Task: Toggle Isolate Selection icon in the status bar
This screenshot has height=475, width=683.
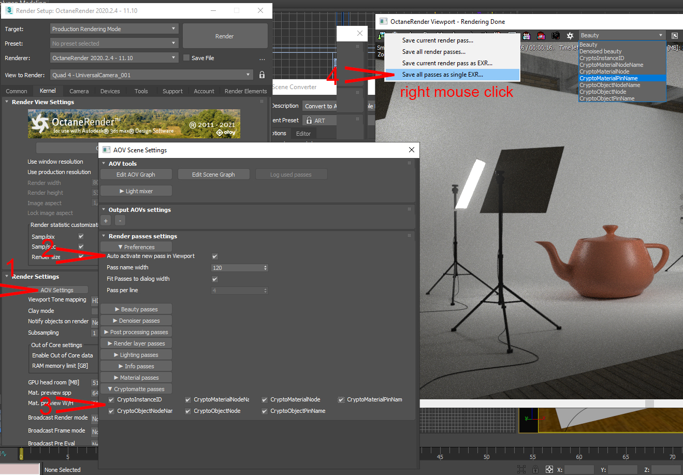Action: click(521, 469)
